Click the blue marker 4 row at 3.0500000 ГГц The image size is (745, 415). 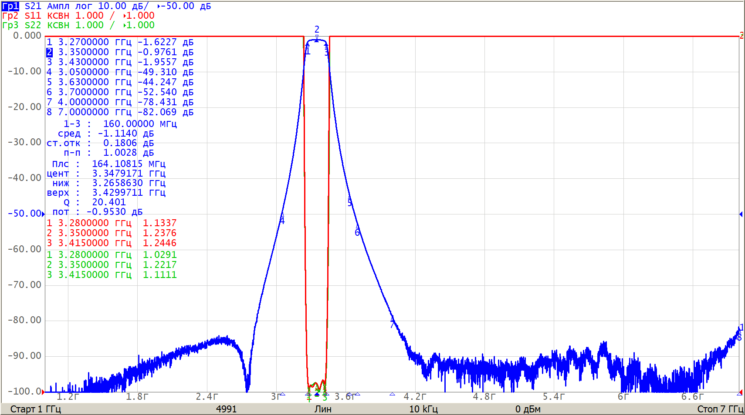(x=120, y=72)
